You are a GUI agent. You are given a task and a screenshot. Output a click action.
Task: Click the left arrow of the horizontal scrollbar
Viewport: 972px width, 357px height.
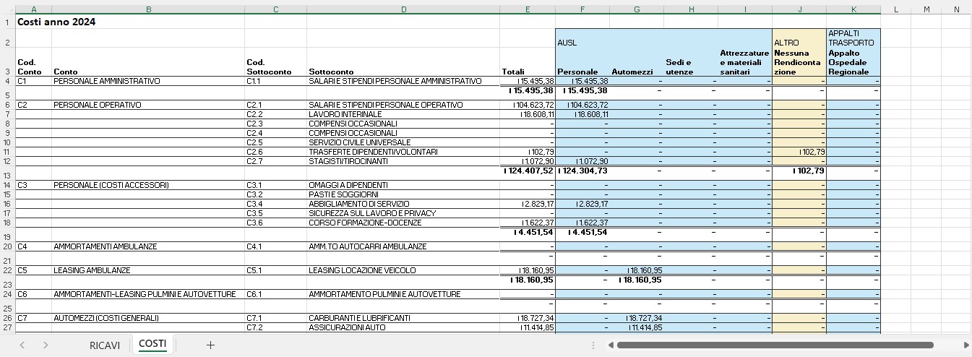(x=611, y=345)
